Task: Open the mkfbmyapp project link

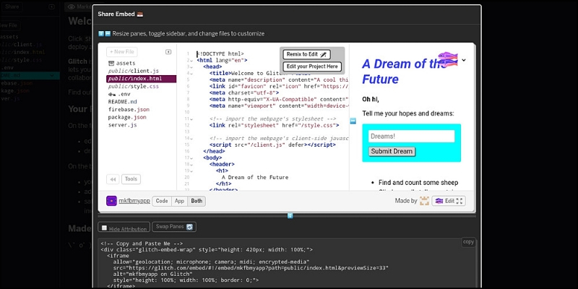Action: click(134, 201)
